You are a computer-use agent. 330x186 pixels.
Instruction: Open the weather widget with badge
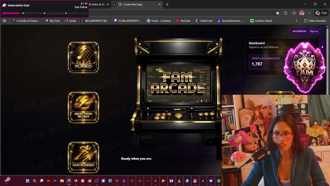click(x=7, y=180)
